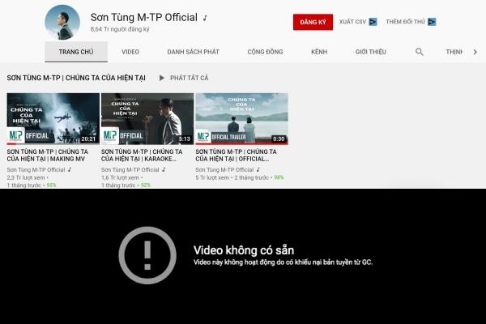Switch to the TRANG CHỦ tab

click(x=76, y=52)
